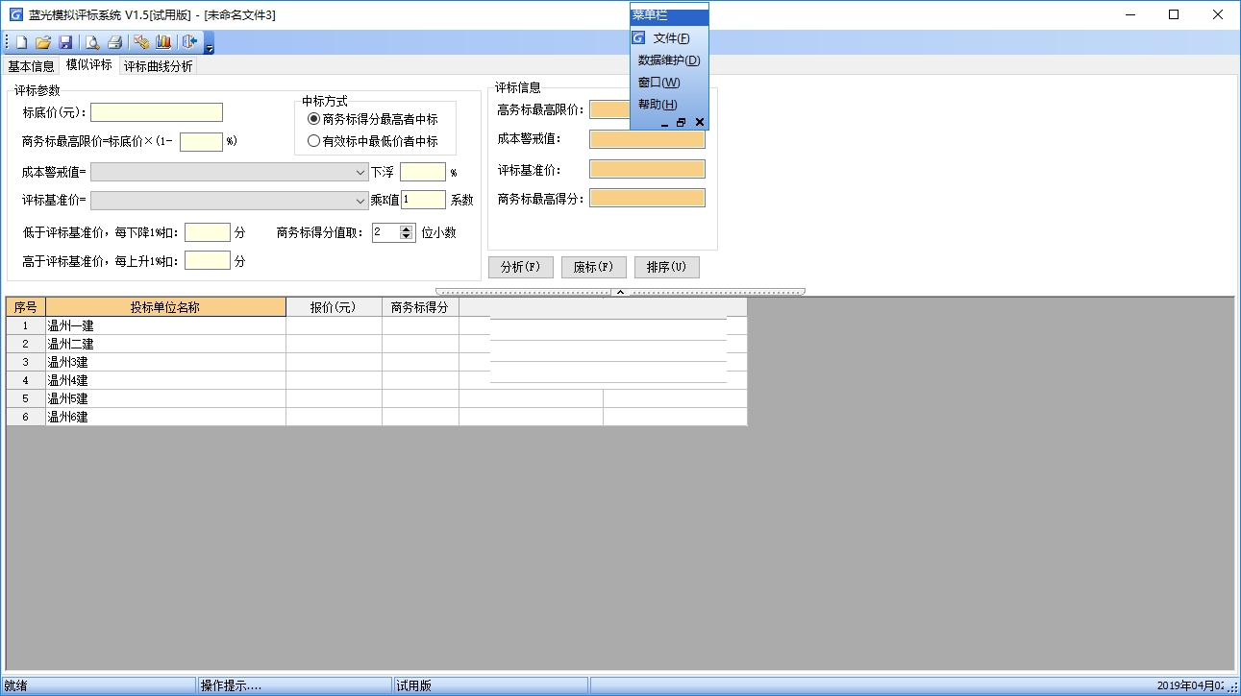Click the 商务标最高得分 orange result field
Viewport: 1241px width, 696px height.
(647, 198)
